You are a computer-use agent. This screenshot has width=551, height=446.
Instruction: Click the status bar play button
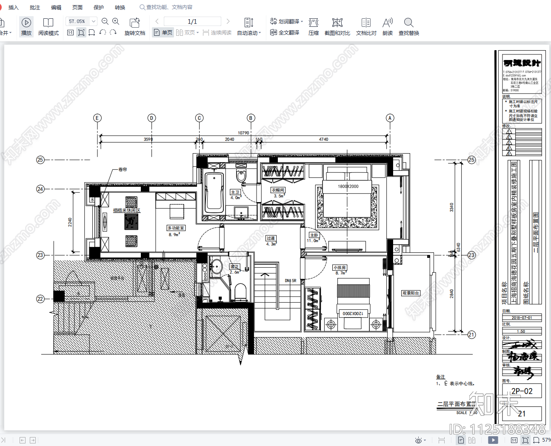click(493, 440)
